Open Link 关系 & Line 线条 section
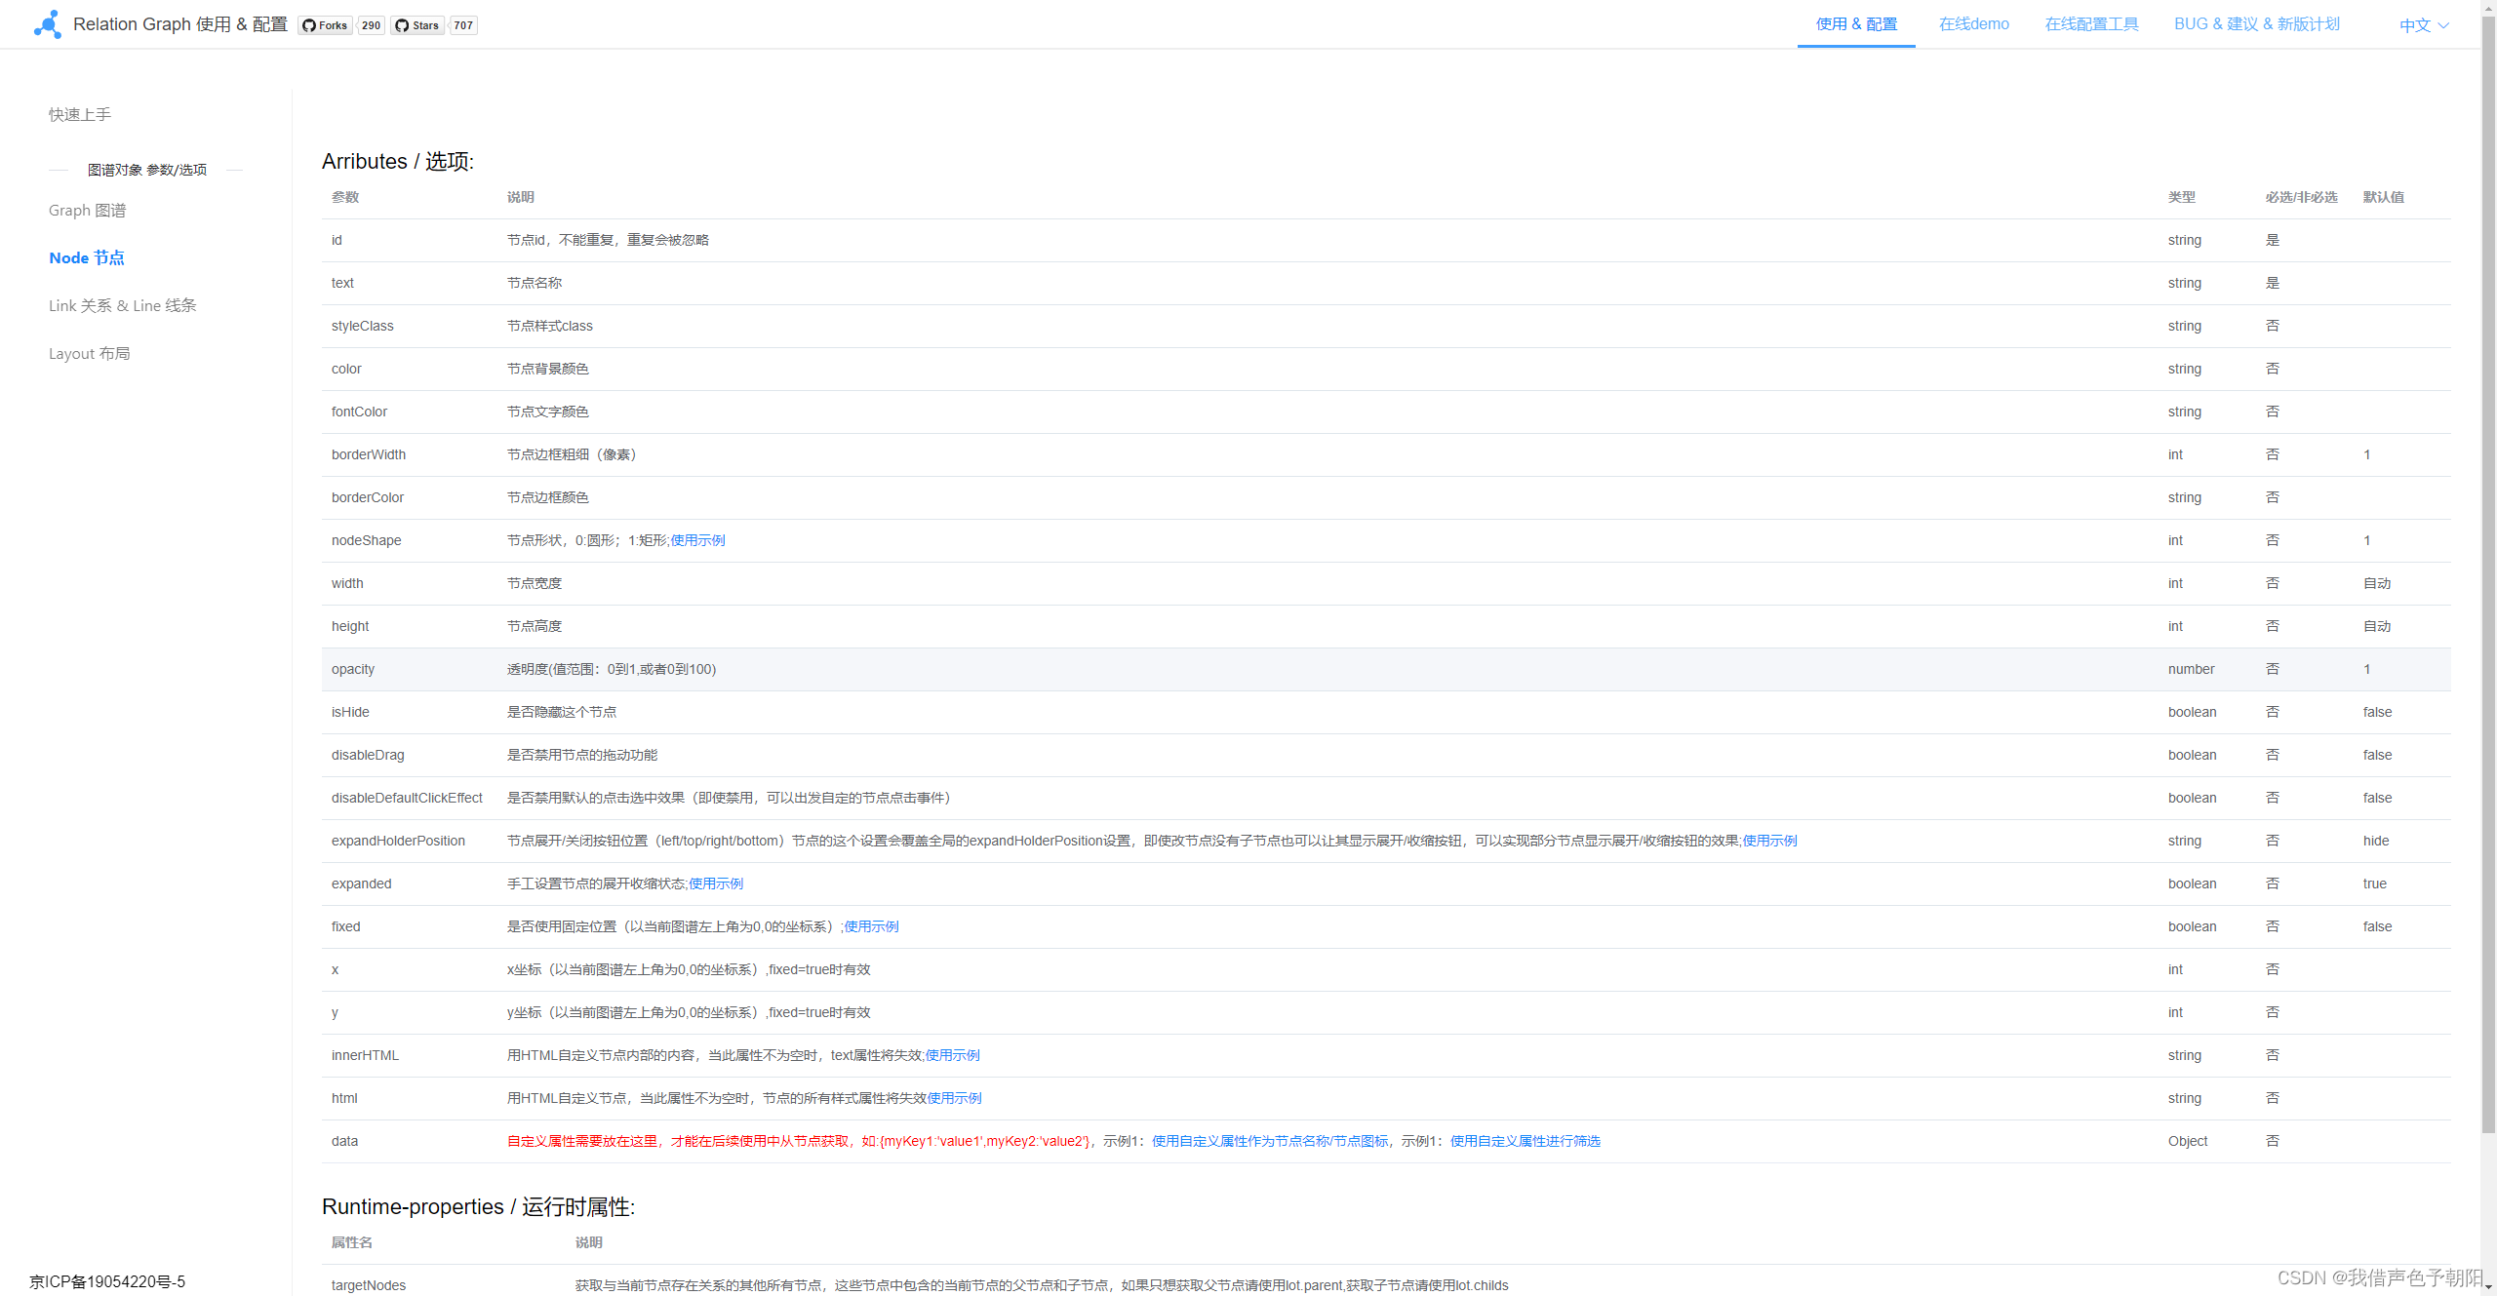 [121, 304]
